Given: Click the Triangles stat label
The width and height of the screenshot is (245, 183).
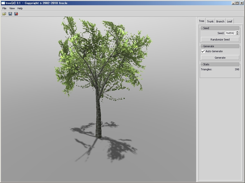Looking at the screenshot, I should pos(206,70).
